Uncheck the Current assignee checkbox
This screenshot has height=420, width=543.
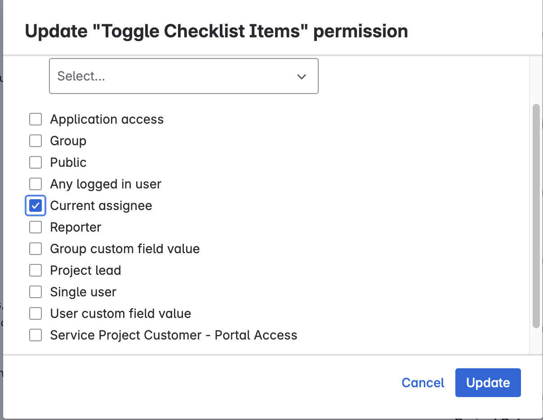[x=36, y=206]
